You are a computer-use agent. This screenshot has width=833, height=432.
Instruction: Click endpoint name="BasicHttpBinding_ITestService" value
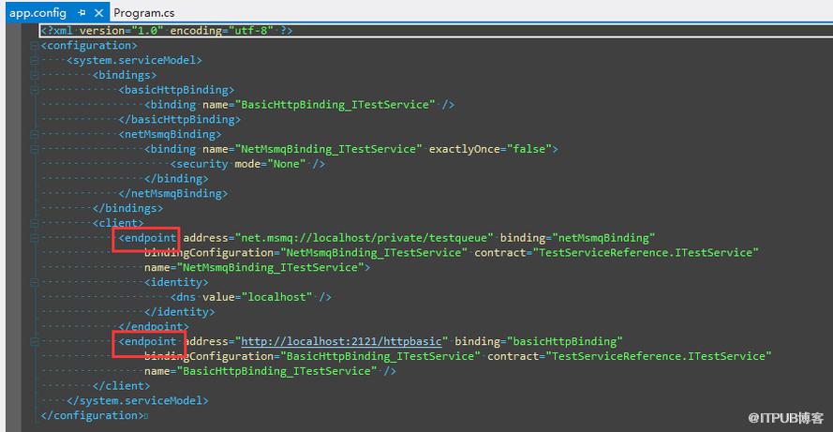pos(276,371)
